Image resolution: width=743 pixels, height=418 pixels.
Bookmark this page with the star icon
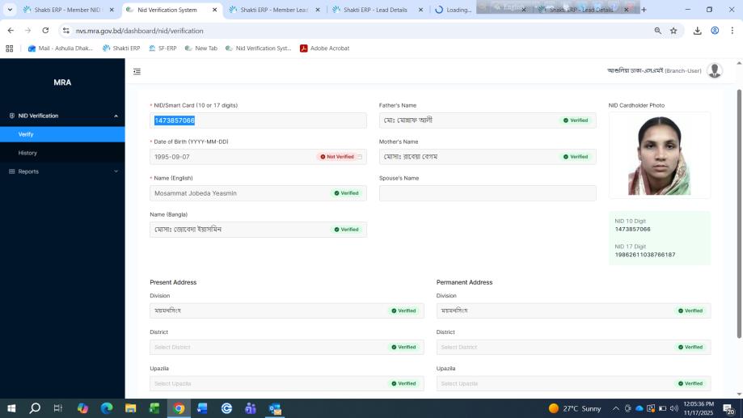pos(673,31)
